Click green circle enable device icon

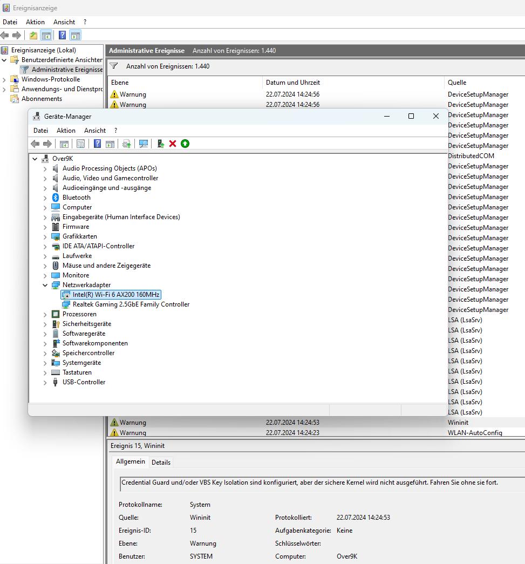coord(185,144)
